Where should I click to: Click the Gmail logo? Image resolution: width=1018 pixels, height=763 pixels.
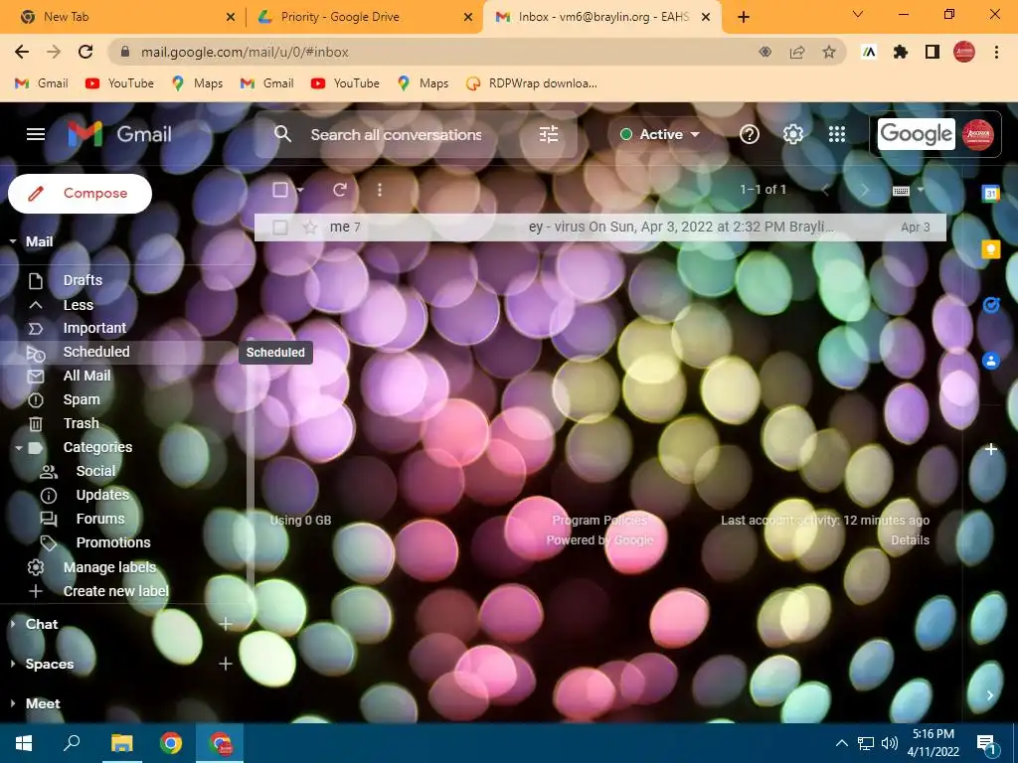(119, 134)
